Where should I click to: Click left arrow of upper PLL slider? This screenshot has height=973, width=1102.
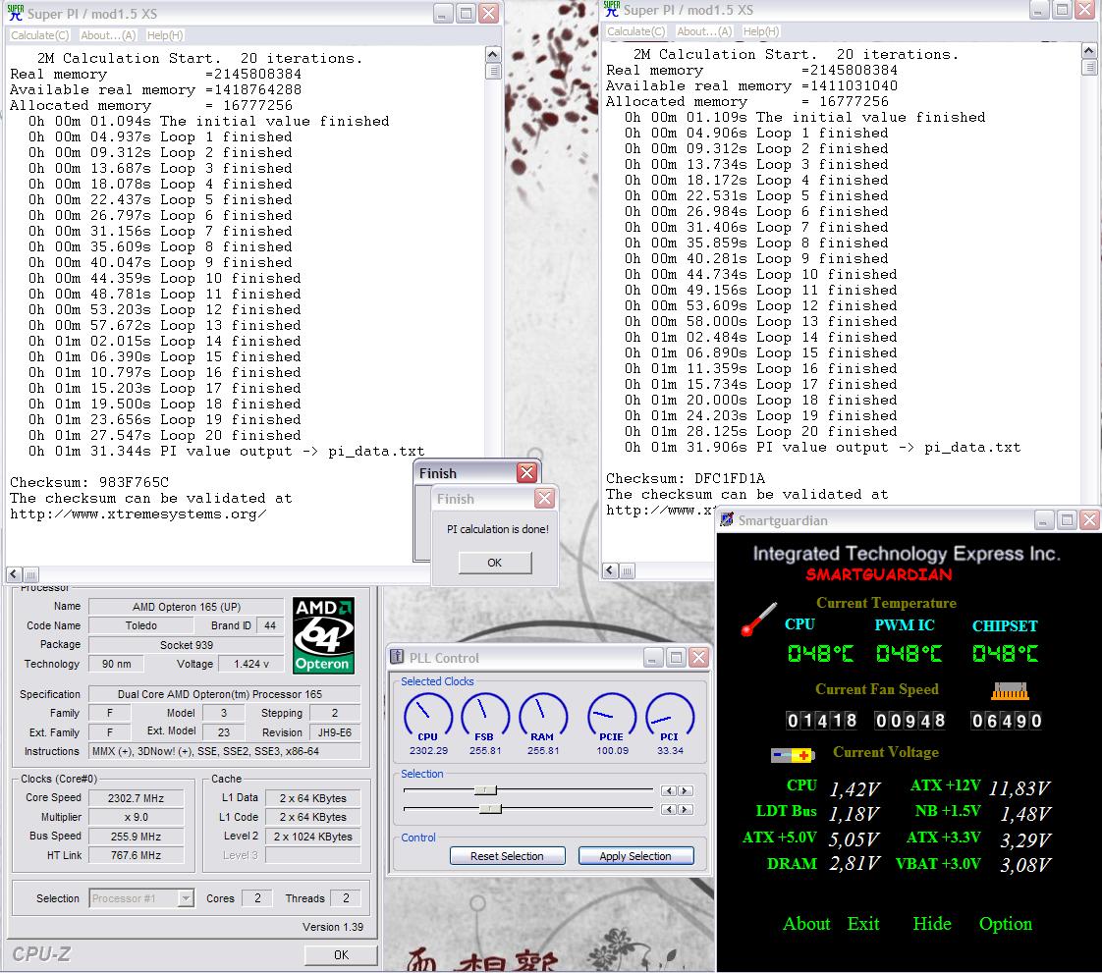pyautogui.click(x=668, y=791)
